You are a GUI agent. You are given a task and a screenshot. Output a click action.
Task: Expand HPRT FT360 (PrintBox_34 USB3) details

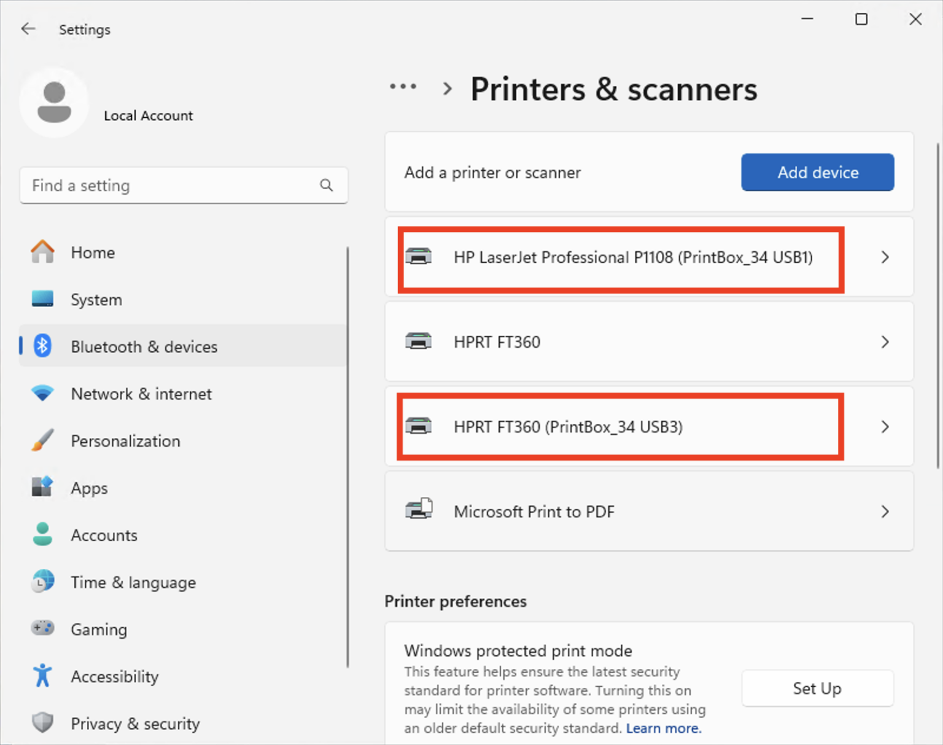(885, 426)
